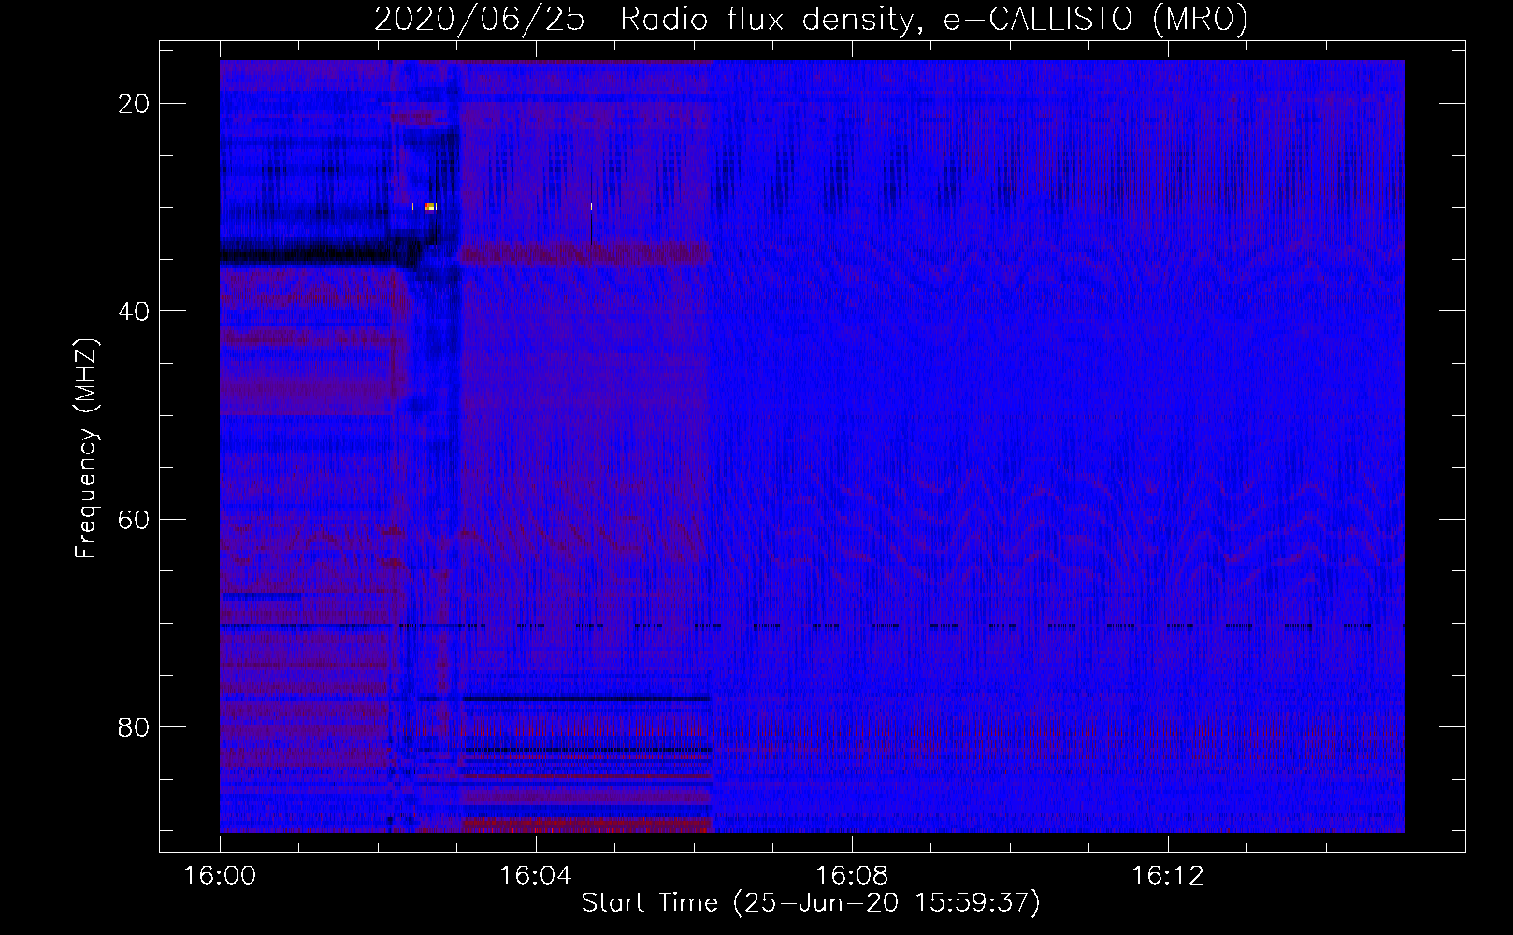The height and width of the screenshot is (935, 1513).
Task: Click the 60 frequency tick label
Action: click(x=134, y=519)
